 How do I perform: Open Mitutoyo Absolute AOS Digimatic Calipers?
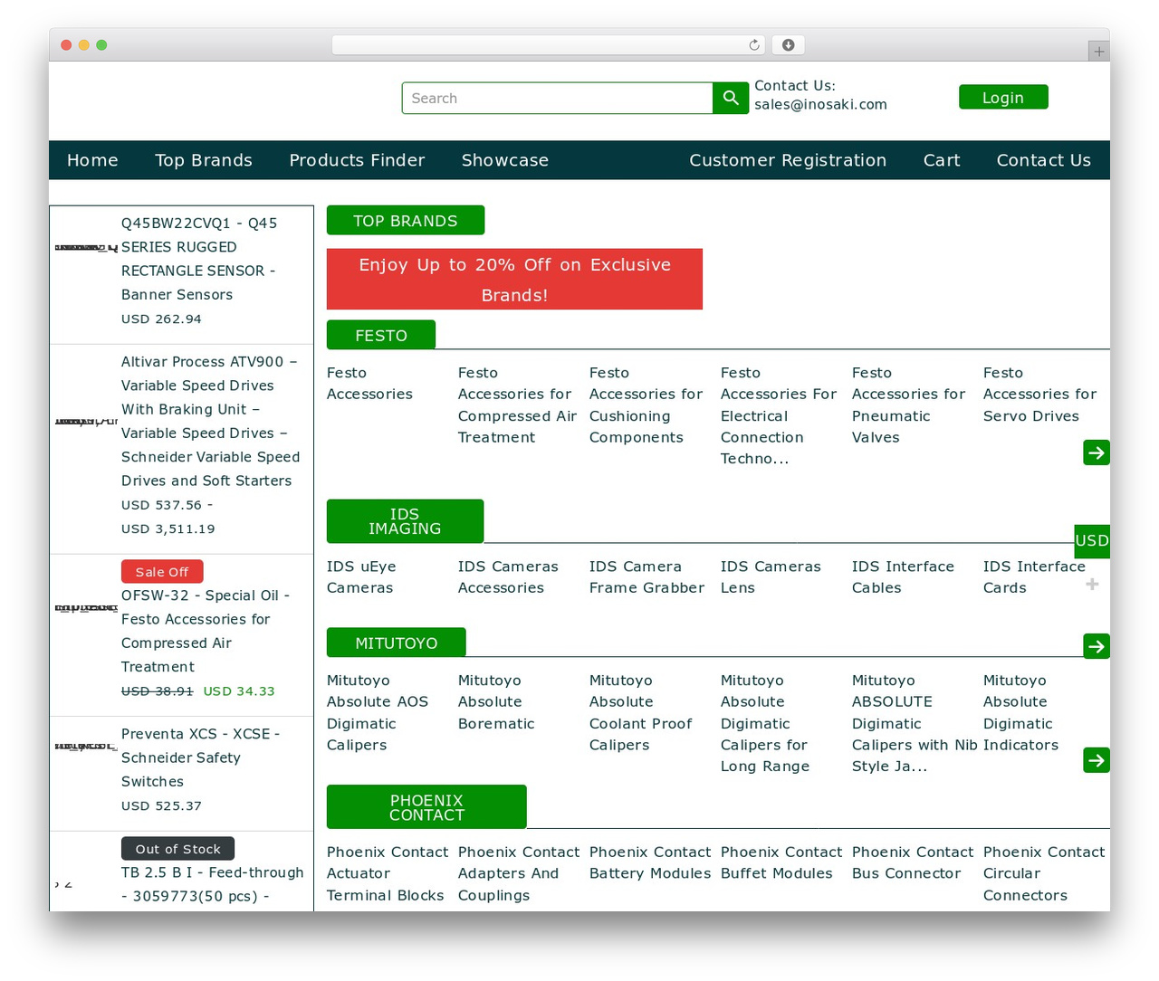click(378, 712)
